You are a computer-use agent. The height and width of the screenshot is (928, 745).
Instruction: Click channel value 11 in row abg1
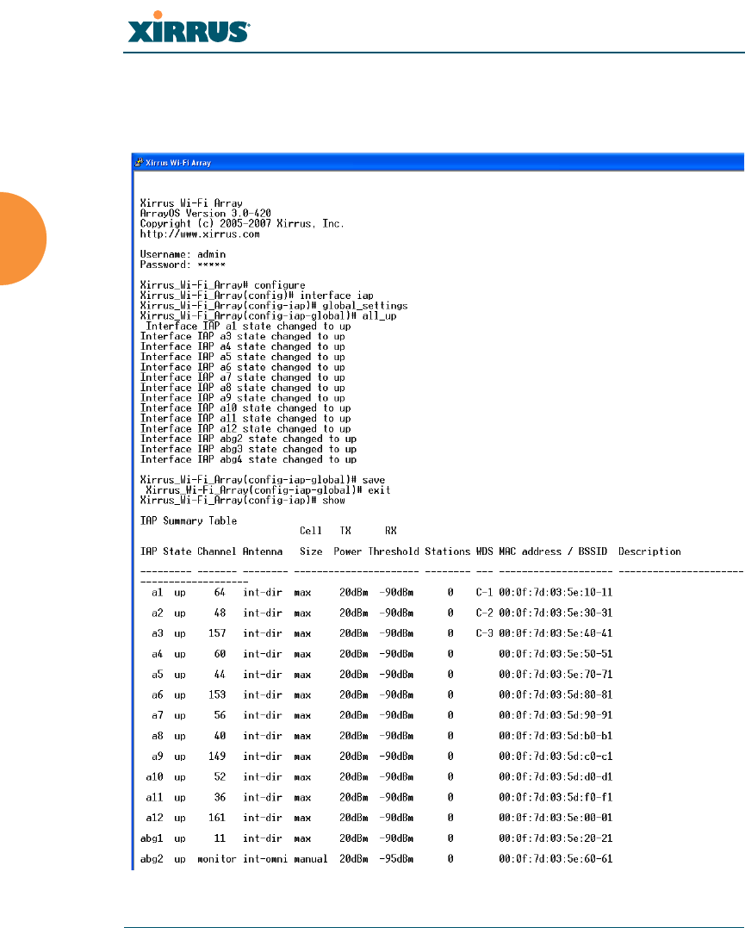220,838
